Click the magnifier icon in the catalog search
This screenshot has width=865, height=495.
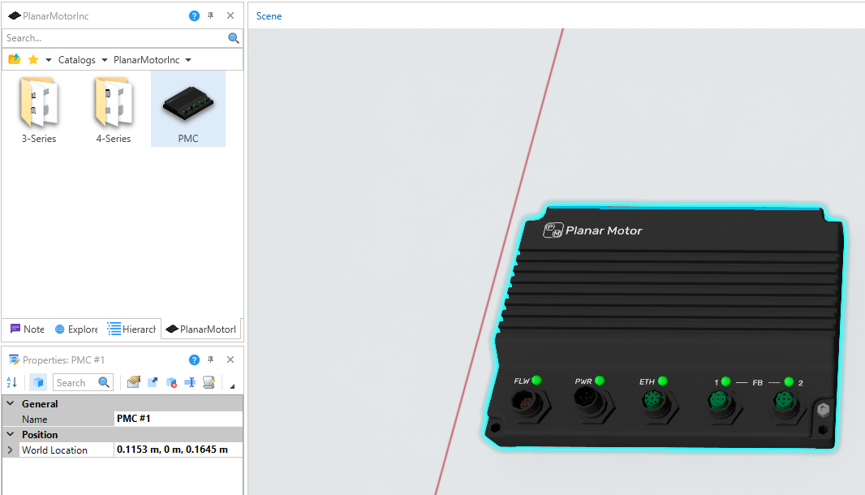[x=234, y=38]
